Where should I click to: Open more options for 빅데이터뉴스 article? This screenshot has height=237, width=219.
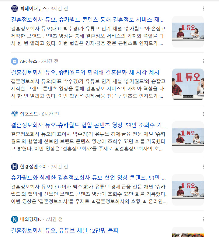[x=203, y=9]
